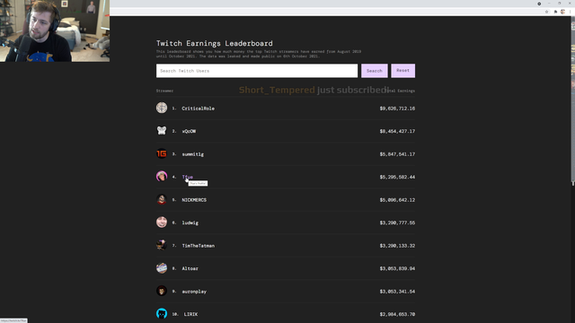The image size is (575, 323).
Task: Click earnings value $3,053,839.94
Action: (x=397, y=268)
